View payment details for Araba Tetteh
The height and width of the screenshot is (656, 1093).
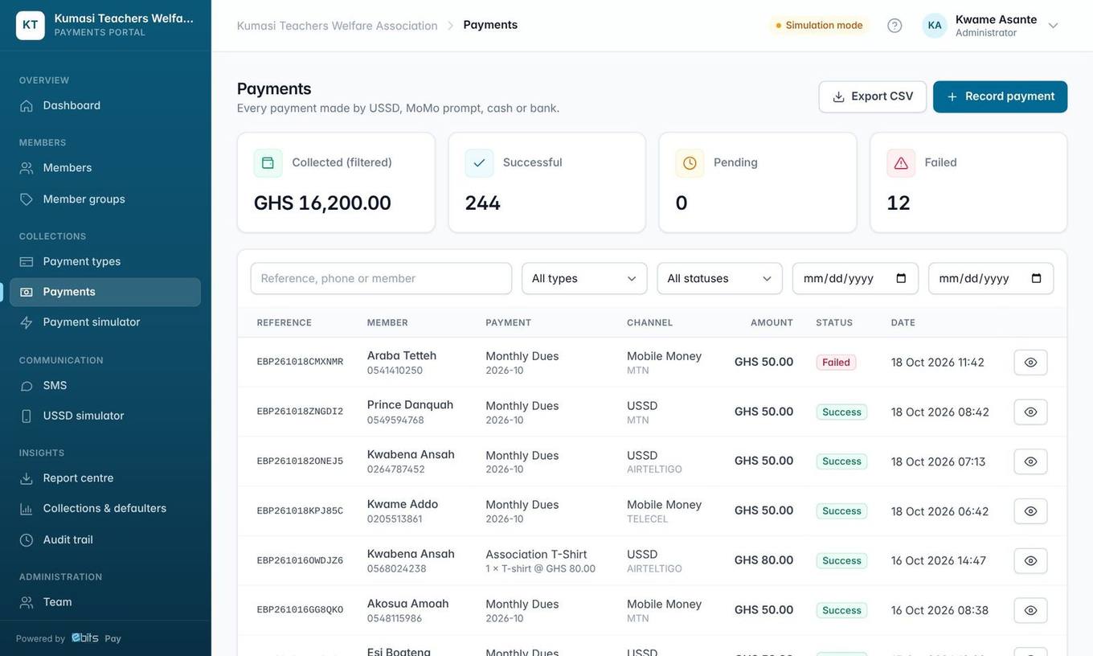pyautogui.click(x=1030, y=363)
